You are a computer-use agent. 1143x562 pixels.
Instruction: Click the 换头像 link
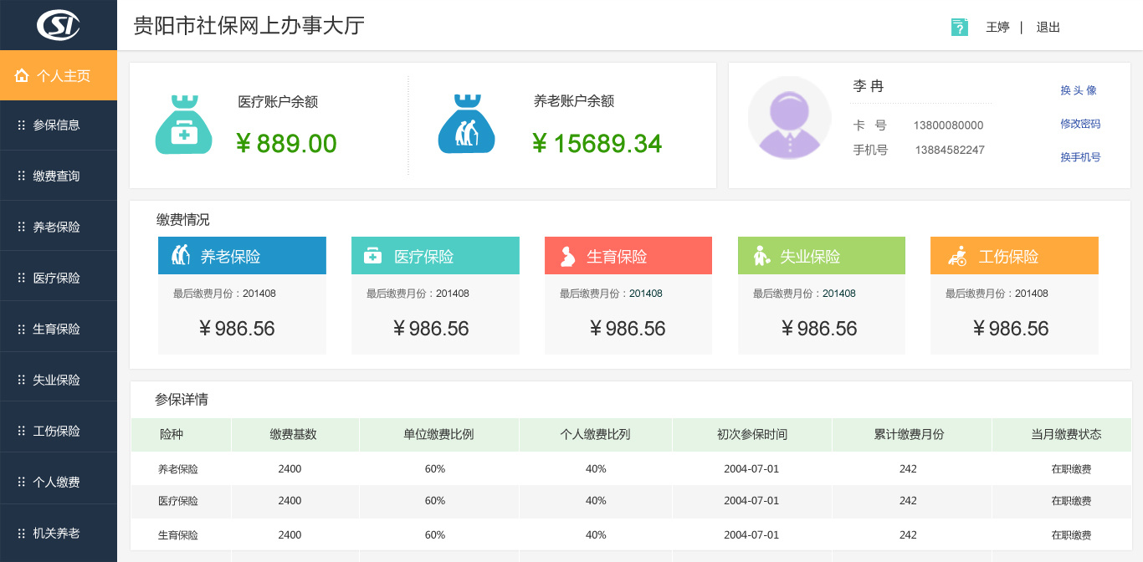pos(1079,89)
